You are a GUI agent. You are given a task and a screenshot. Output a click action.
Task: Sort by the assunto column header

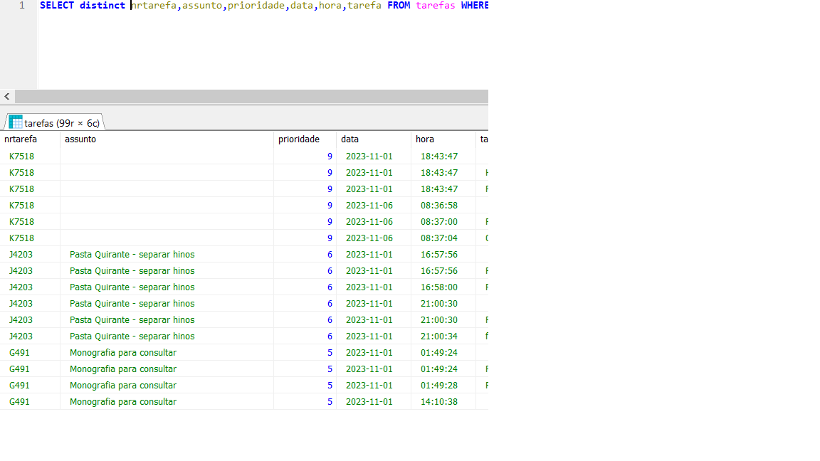point(80,139)
